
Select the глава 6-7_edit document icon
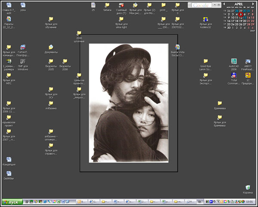9,5
